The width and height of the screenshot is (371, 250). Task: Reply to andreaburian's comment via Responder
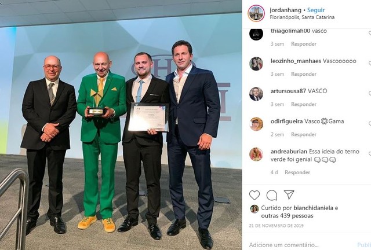(x=297, y=172)
